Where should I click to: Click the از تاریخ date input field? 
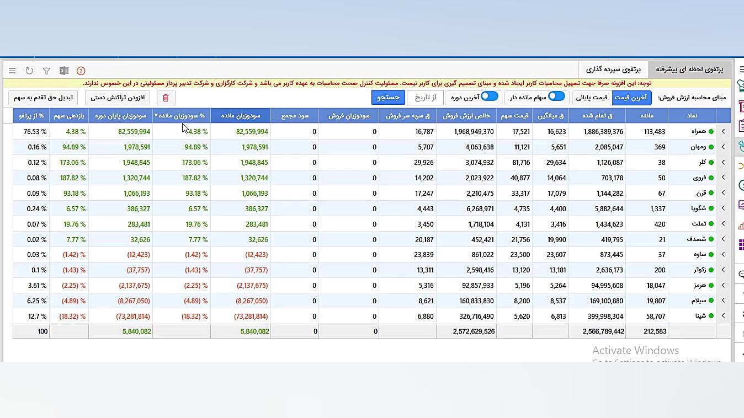[426, 98]
